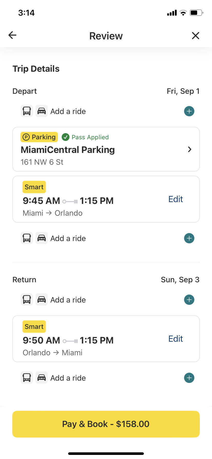Tap bus icon in bottom add-ride row
This screenshot has height=459, width=212.
[x=27, y=378]
